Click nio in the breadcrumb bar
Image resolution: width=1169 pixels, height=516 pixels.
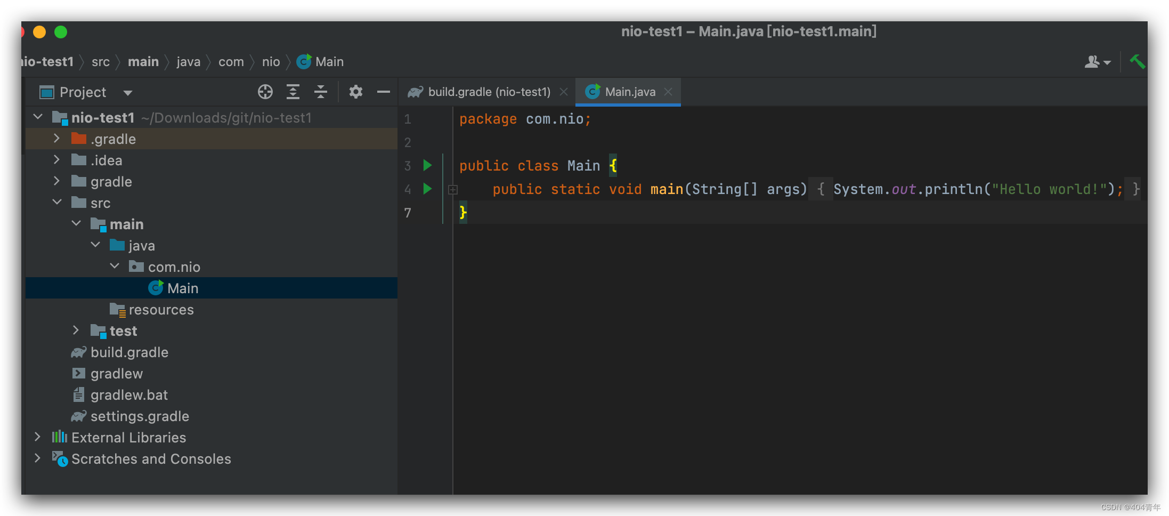tap(271, 61)
